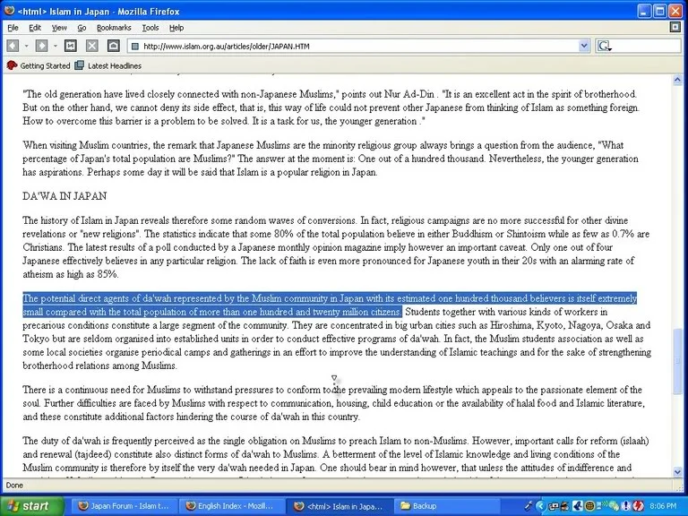The width and height of the screenshot is (688, 516).
Task: Open the Go menu
Action: tap(82, 28)
